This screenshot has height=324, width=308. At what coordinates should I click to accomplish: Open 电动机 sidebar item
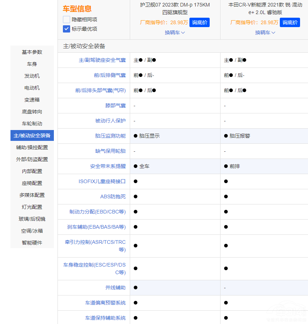tap(32, 88)
